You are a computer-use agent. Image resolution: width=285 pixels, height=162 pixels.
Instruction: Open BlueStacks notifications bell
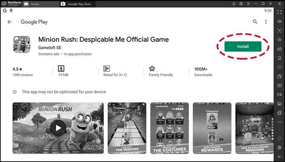(234, 4)
